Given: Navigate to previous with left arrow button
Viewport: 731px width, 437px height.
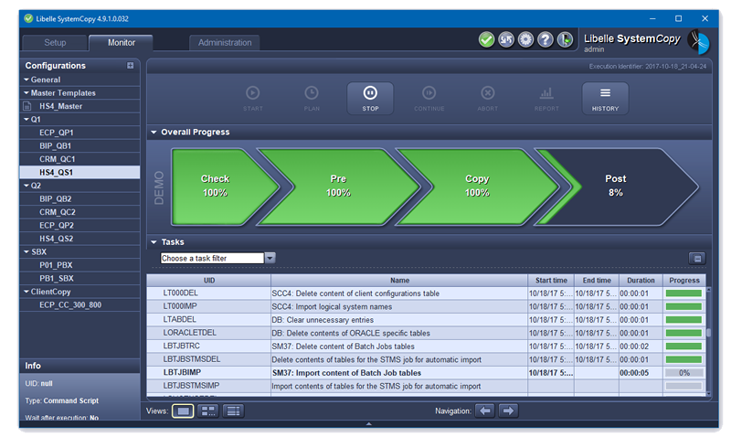Looking at the screenshot, I should (x=485, y=411).
